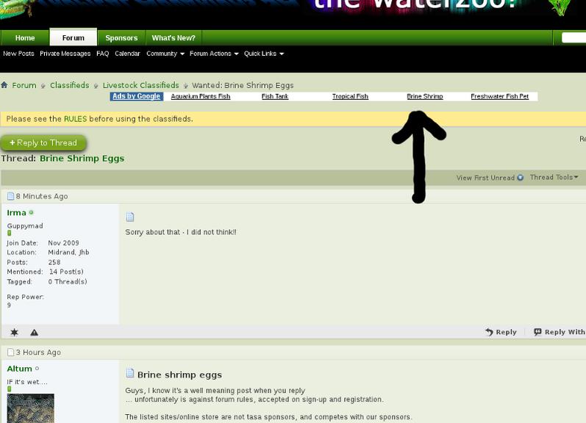Click the post icon above Irma's message

130,217
